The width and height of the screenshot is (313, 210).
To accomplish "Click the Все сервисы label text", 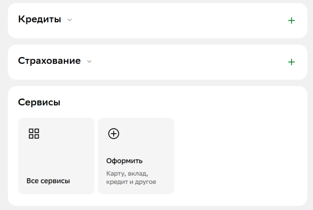I will [48, 181].
